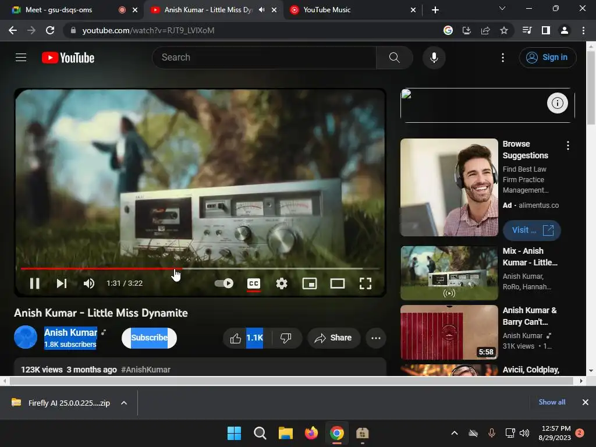This screenshot has width=596, height=447.
Task: Dislike the video with thumbs down
Action: (x=286, y=338)
